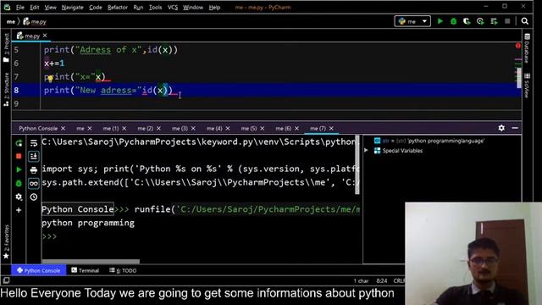Open console history clock icon

[34, 197]
